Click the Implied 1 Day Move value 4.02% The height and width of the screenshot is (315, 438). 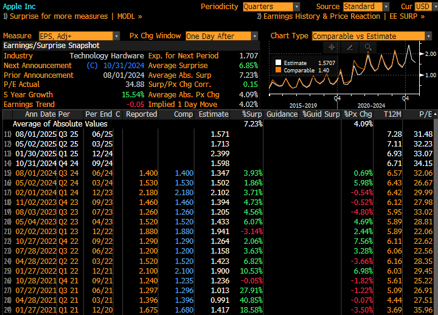[248, 105]
